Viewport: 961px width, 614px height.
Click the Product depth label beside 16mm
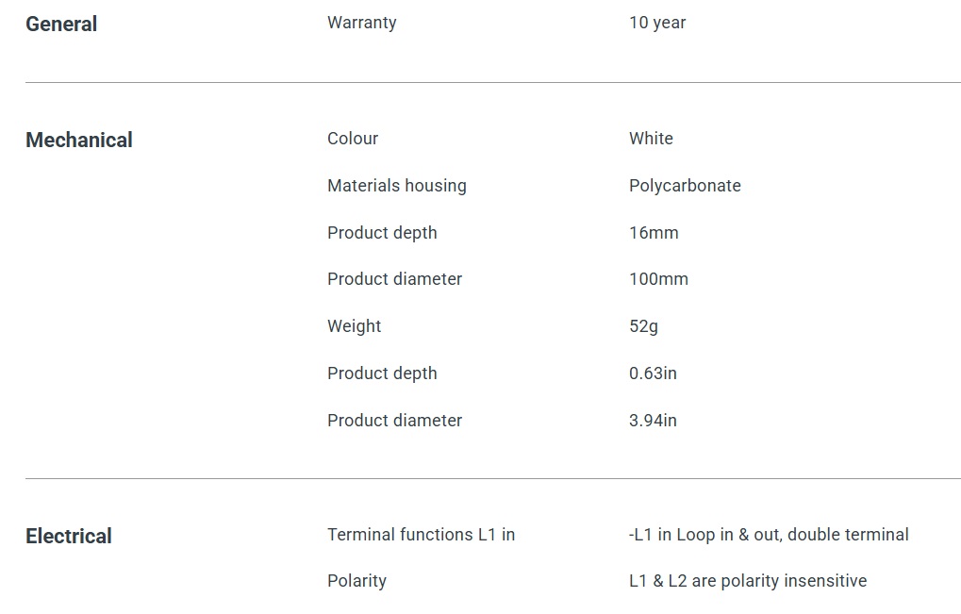pyautogui.click(x=382, y=233)
